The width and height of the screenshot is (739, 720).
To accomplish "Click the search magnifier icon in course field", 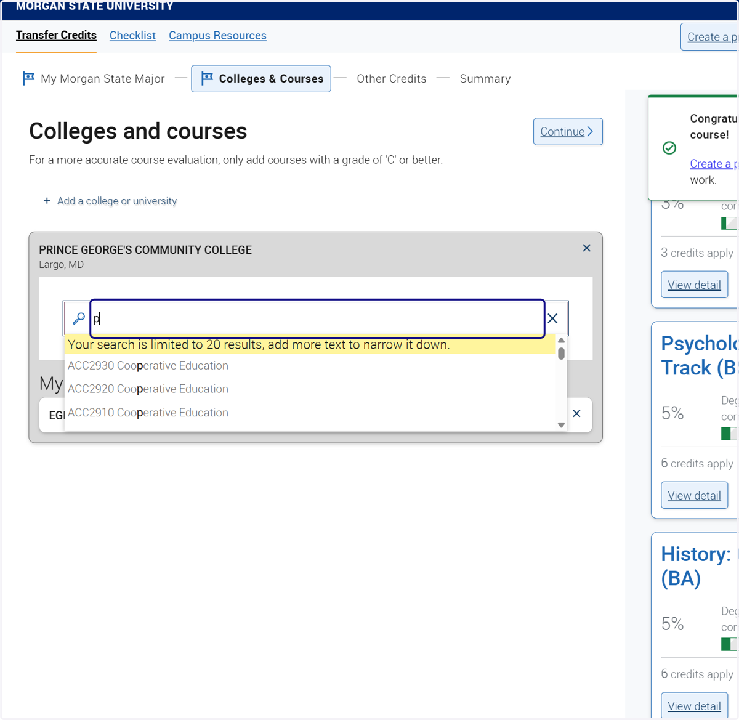I will (78, 318).
